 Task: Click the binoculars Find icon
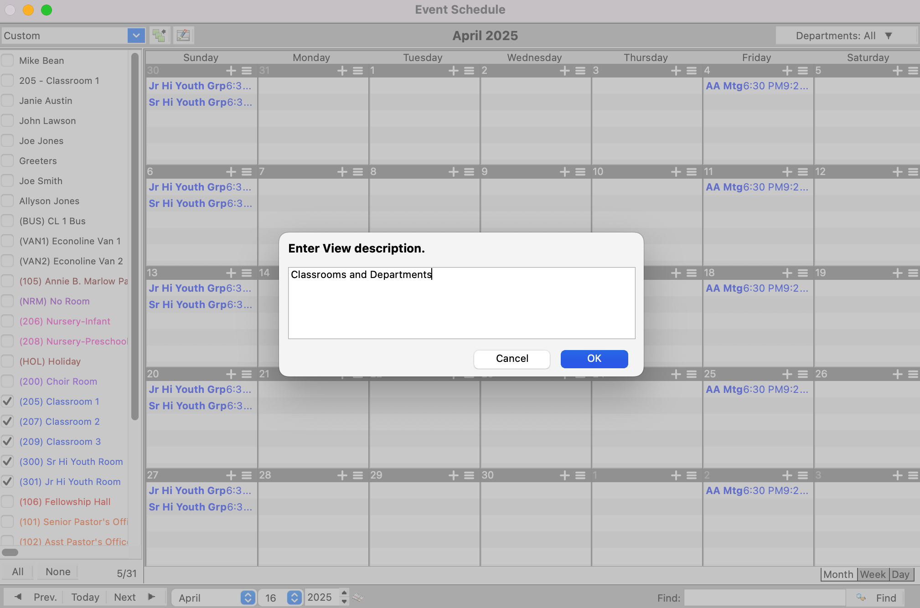coord(861,598)
